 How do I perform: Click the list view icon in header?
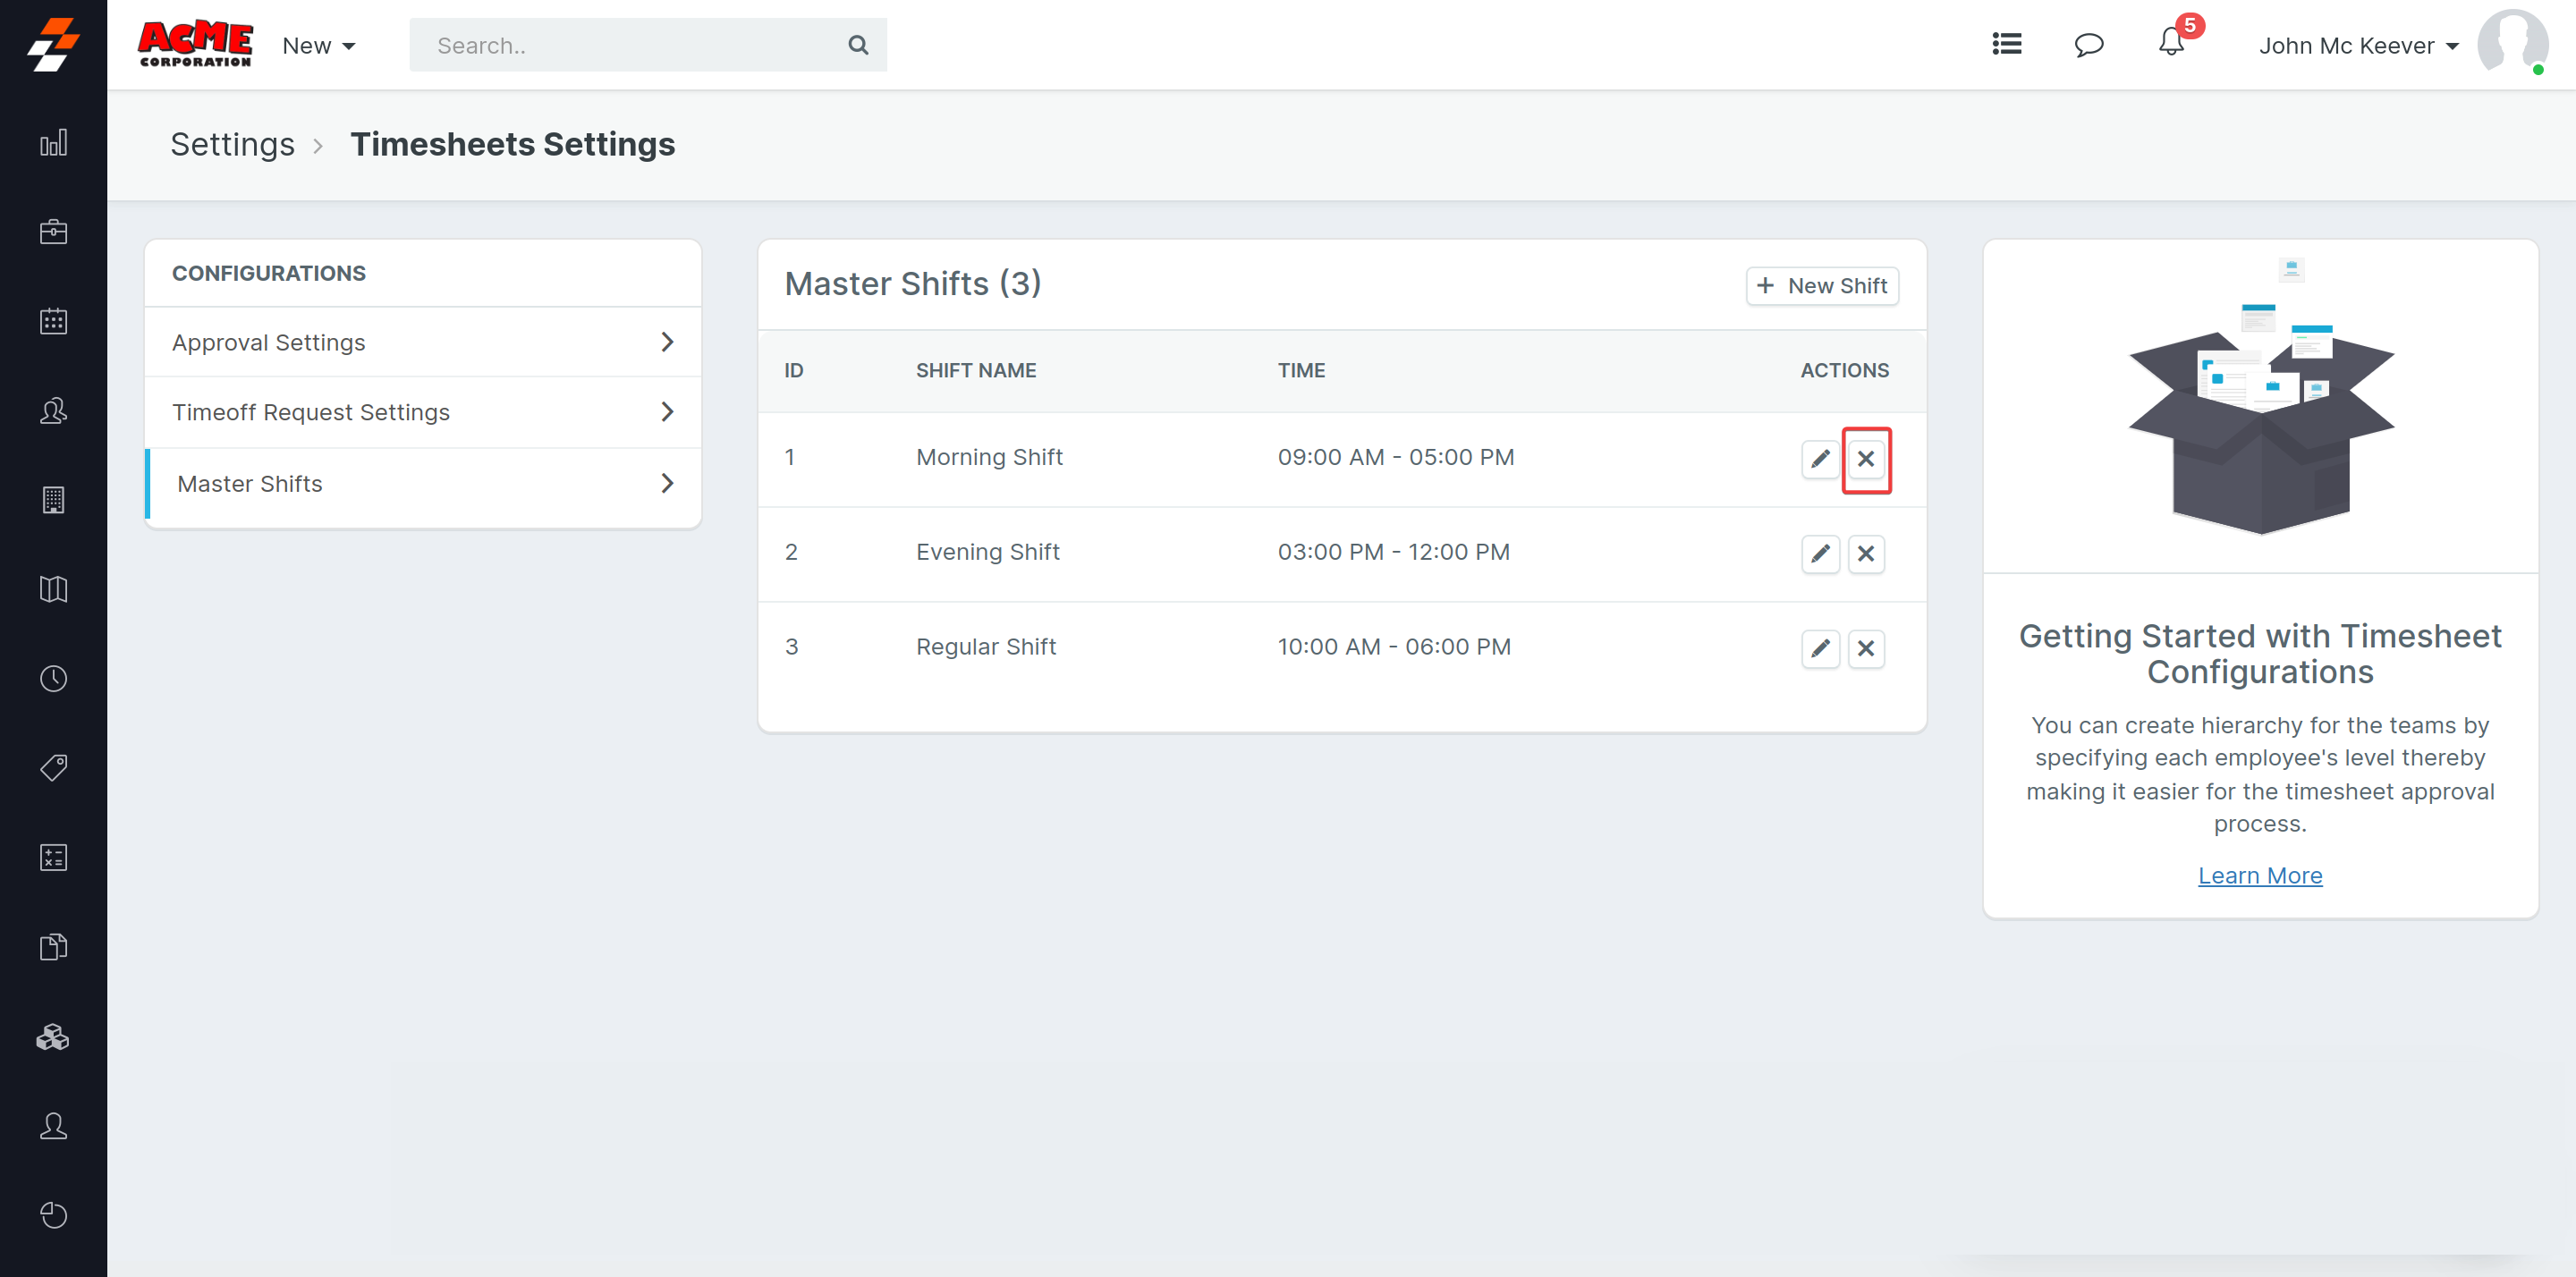coord(2006,44)
